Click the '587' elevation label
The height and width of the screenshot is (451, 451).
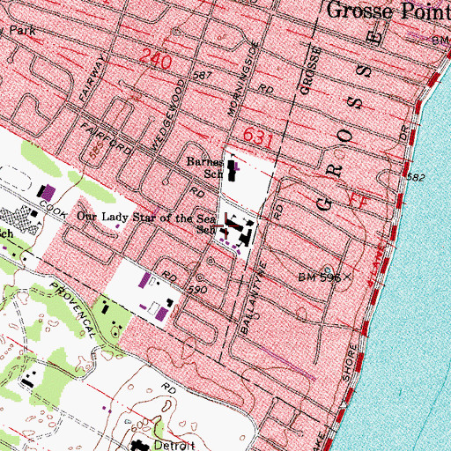pyautogui.click(x=202, y=75)
